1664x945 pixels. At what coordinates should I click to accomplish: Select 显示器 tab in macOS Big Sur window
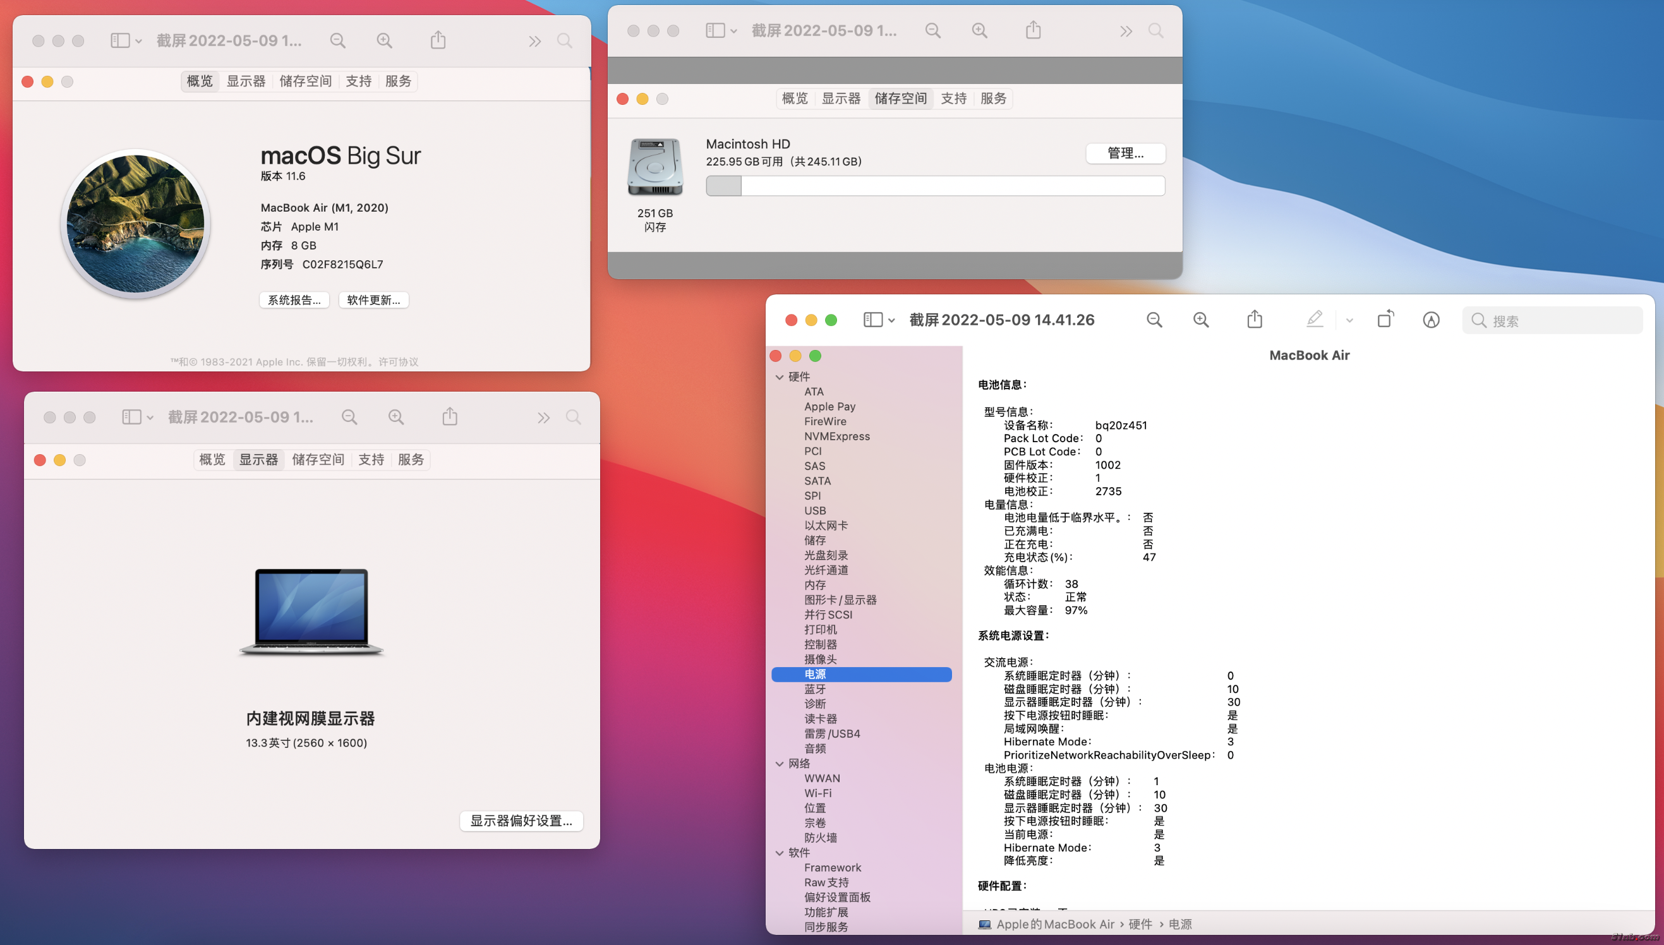click(246, 81)
